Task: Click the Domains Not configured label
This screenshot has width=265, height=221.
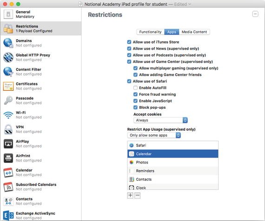Action: [x=29, y=45]
